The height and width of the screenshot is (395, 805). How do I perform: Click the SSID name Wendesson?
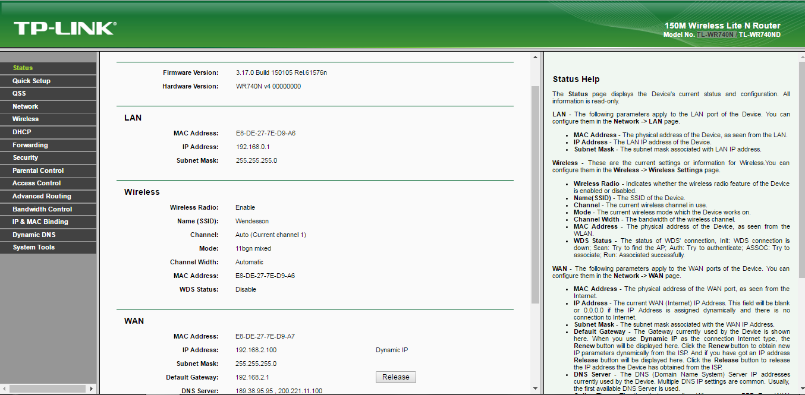[253, 221]
